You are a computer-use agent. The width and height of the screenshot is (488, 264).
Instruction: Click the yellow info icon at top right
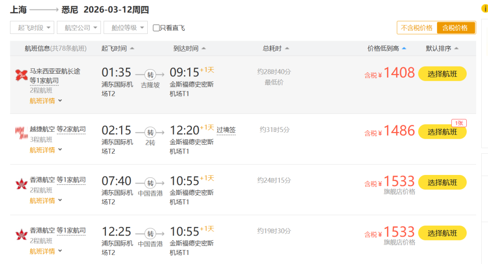click(x=485, y=9)
